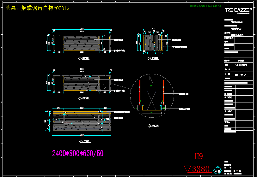Click the red underlined 3380 price text

tap(201, 169)
